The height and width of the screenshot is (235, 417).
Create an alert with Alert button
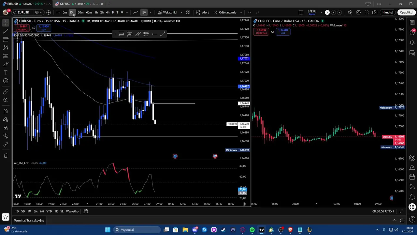pyautogui.click(x=202, y=12)
